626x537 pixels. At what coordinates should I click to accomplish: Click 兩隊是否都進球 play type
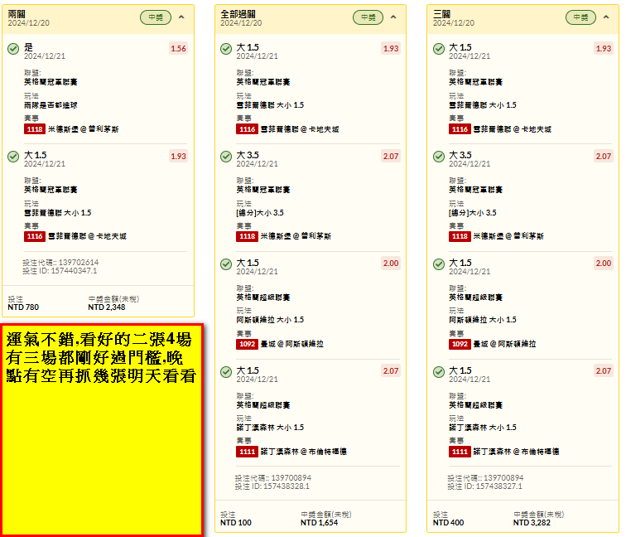pos(51,105)
